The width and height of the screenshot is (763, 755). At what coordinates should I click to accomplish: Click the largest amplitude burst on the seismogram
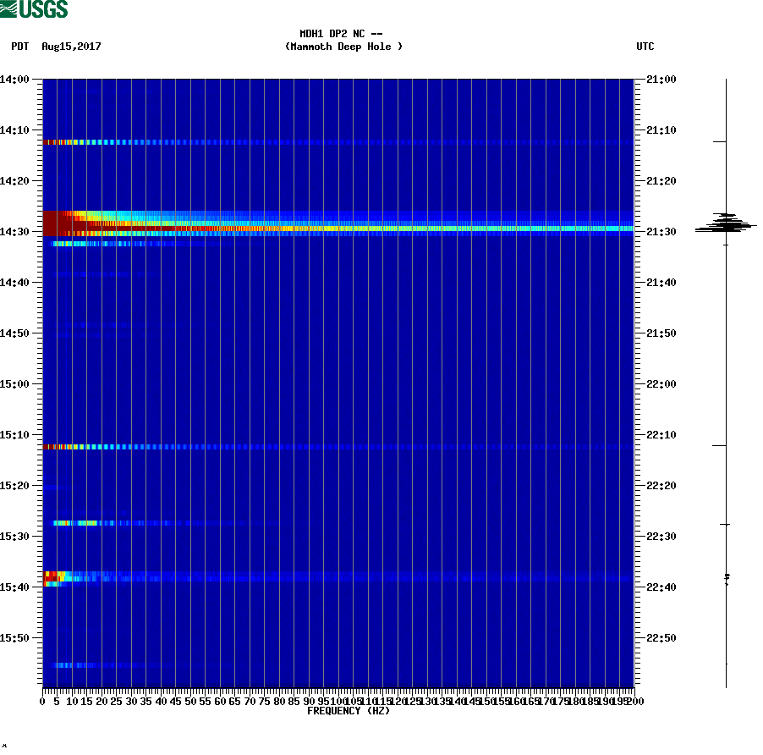(x=724, y=226)
